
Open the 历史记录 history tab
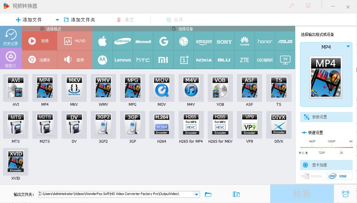11,37
